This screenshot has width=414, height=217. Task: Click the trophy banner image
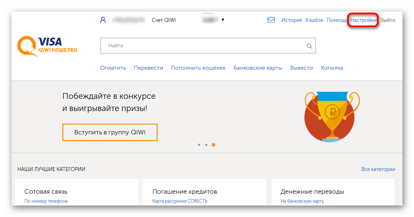(x=332, y=117)
